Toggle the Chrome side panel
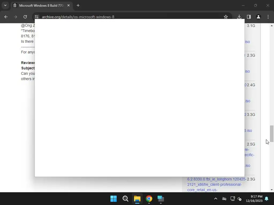 pyautogui.click(x=249, y=17)
